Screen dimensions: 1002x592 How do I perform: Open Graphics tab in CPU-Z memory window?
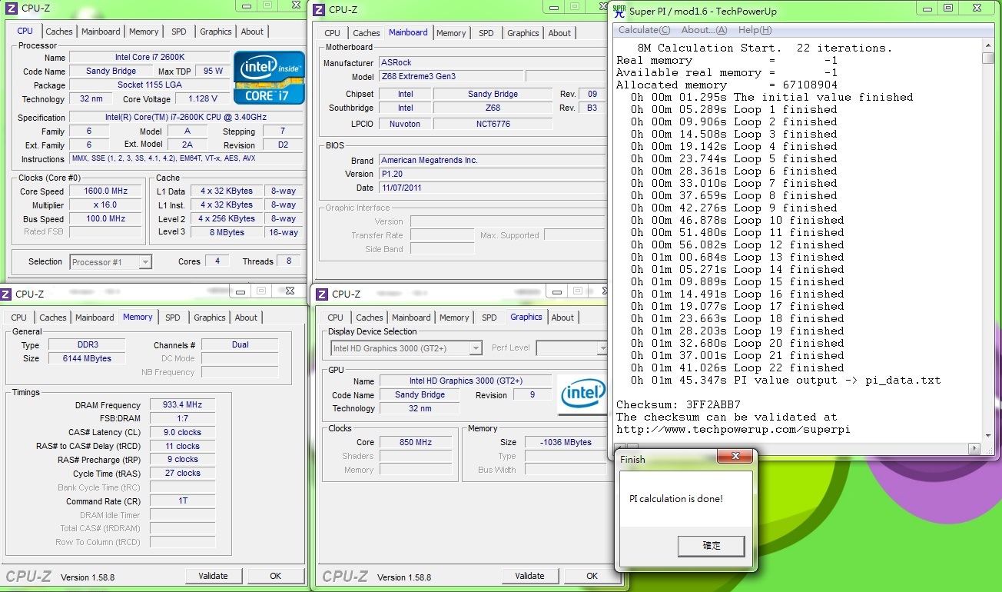[210, 318]
